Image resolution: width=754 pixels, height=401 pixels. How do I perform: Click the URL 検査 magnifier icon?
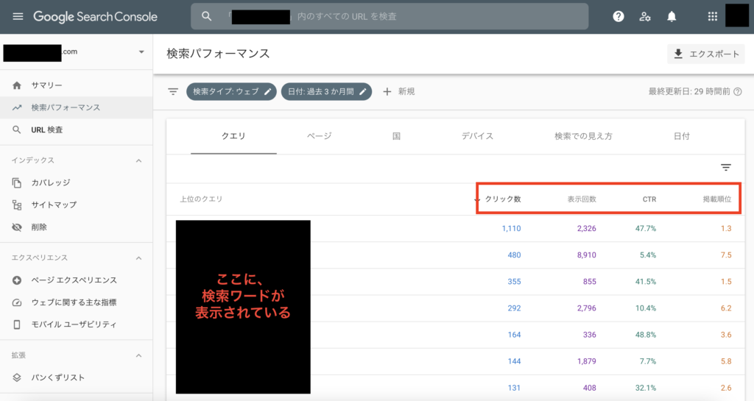17,129
